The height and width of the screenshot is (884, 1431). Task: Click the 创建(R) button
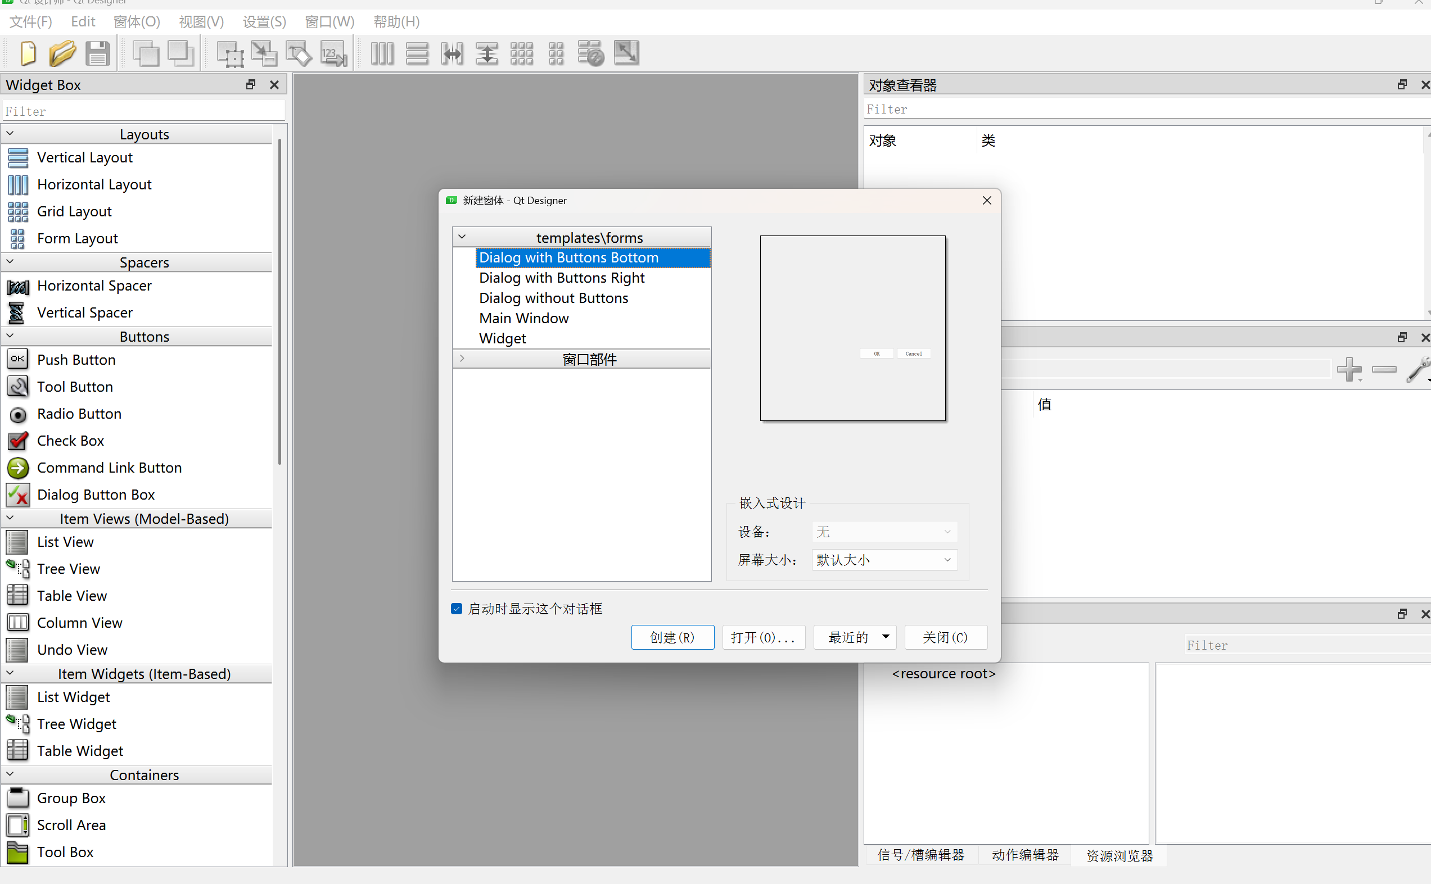tap(672, 637)
